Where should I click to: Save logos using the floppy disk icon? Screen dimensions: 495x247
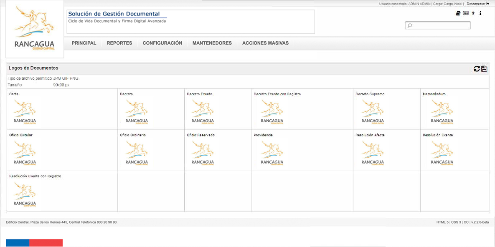484,69
